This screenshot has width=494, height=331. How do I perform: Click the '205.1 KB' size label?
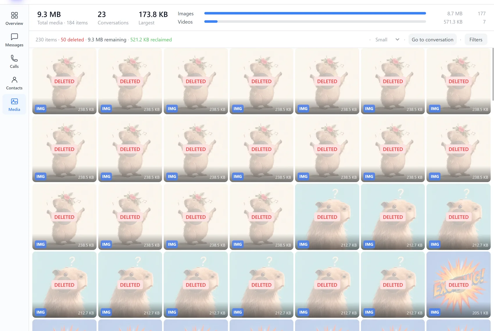480,313
